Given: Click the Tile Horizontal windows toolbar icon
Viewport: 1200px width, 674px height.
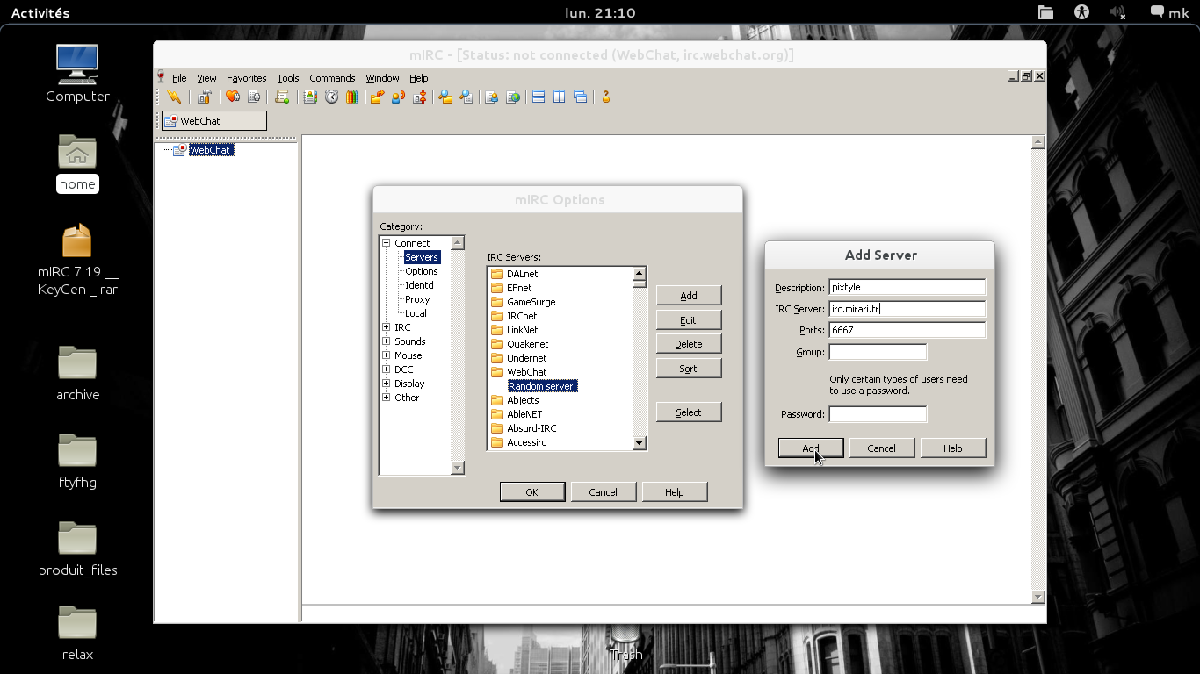Looking at the screenshot, I should [539, 97].
